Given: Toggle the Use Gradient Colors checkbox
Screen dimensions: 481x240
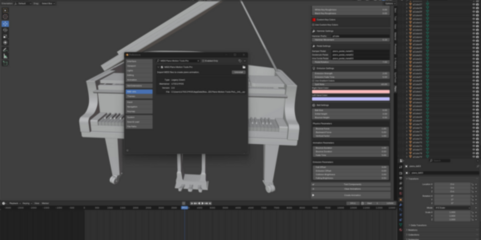Looking at the screenshot, I should pyautogui.click(x=313, y=81).
